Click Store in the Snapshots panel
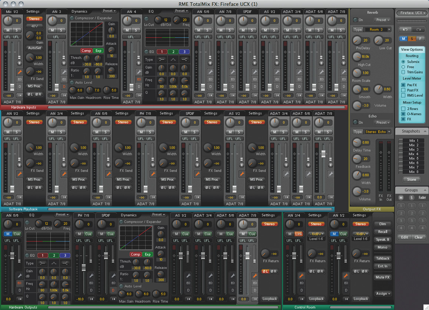Image resolution: width=429 pixels, height=310 pixels. (412, 179)
